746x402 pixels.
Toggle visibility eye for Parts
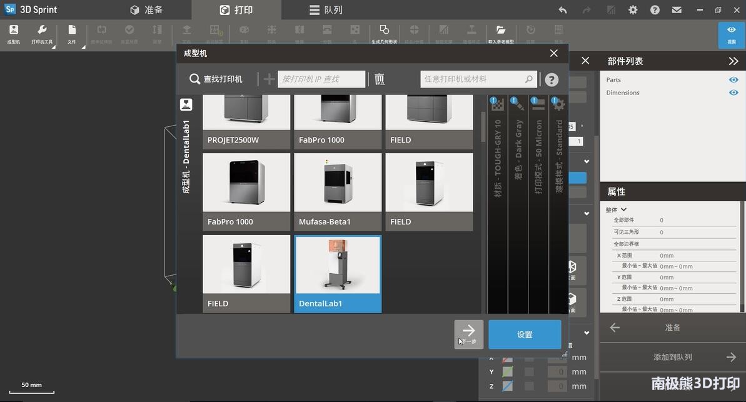(x=733, y=80)
